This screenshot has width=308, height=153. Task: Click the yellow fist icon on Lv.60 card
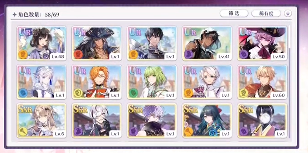point(244,93)
